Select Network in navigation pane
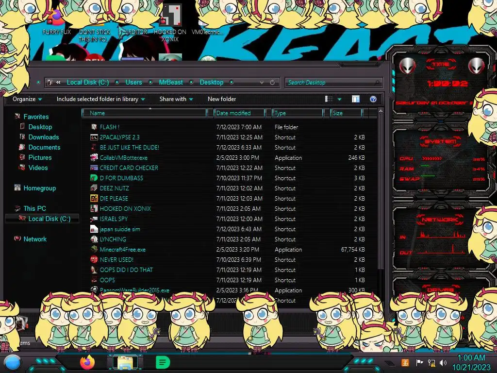This screenshot has height=373, width=497. pos(35,239)
